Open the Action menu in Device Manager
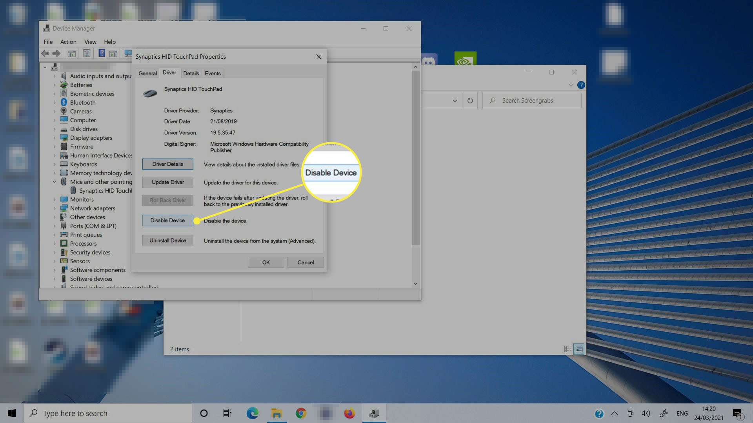This screenshot has width=753, height=423. pos(68,42)
